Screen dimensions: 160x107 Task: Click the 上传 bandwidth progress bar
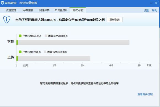click(x=53, y=58)
